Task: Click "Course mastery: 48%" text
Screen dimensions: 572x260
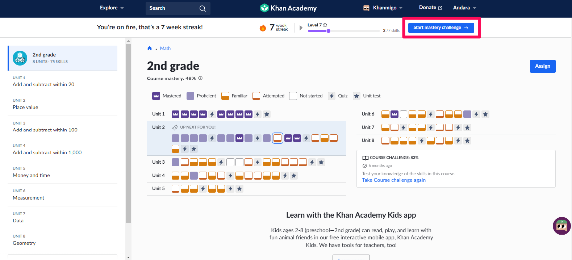Action: click(x=171, y=79)
